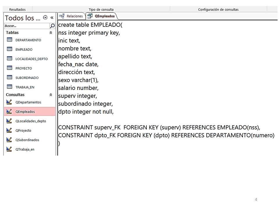Switch to the Relaciones tab

tap(71, 16)
